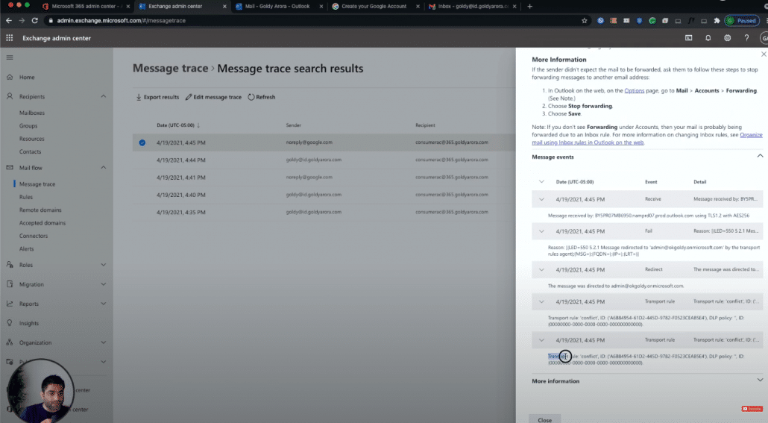Expand Roles section chevron

(104, 265)
